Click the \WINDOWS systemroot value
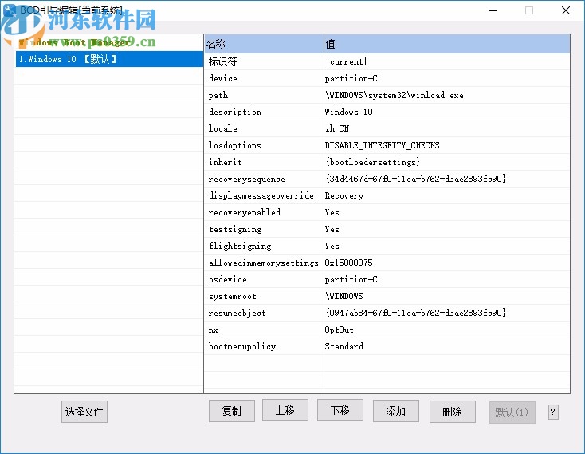The height and width of the screenshot is (454, 585). 344,296
